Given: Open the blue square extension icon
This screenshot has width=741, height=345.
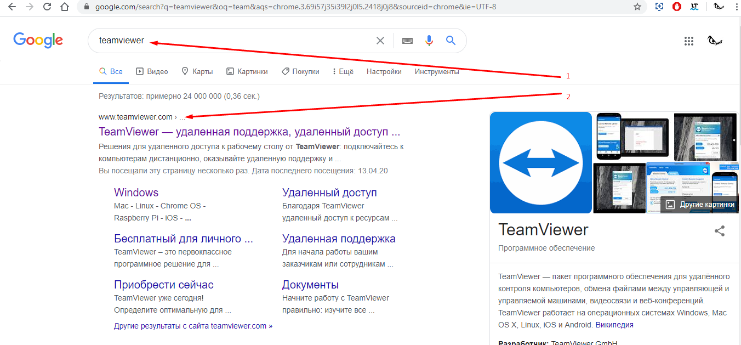Looking at the screenshot, I should [x=659, y=7].
